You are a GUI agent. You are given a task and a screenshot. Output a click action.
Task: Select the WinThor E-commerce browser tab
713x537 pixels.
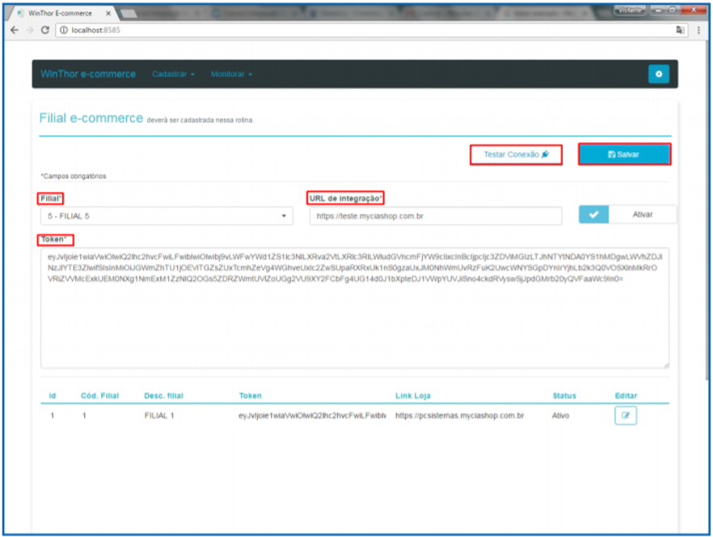[61, 13]
